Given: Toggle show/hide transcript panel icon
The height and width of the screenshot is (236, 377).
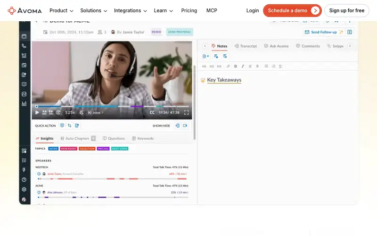Looking at the screenshot, I should [x=178, y=126].
